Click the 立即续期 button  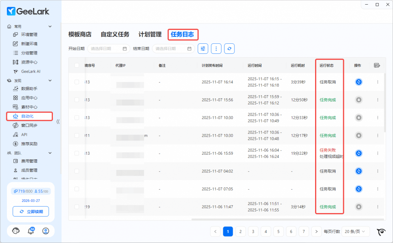[x=31, y=212]
